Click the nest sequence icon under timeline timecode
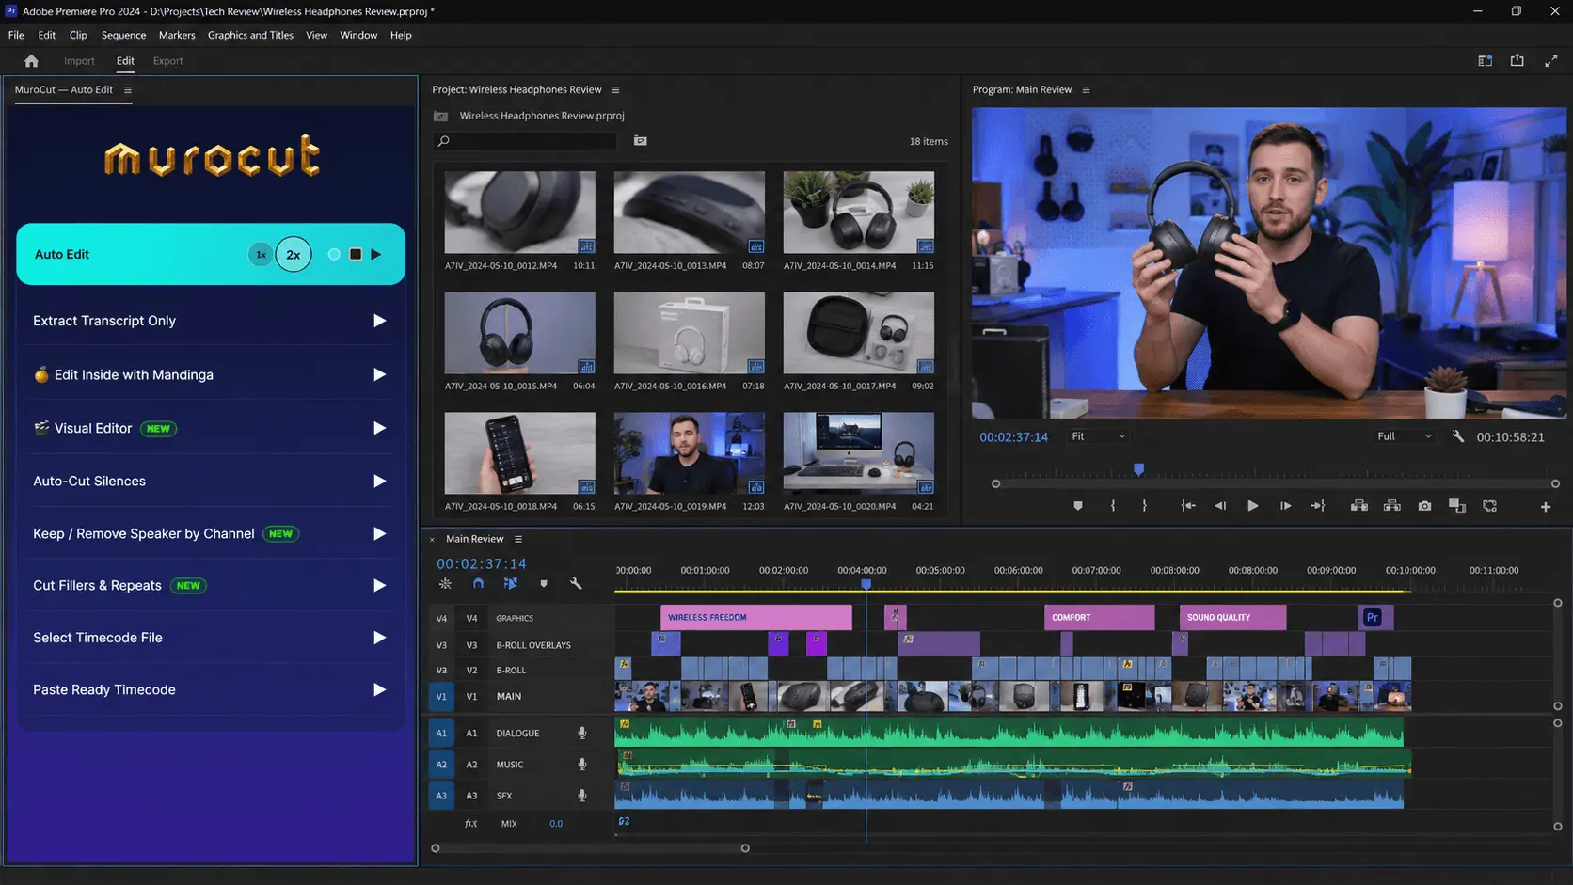The height and width of the screenshot is (885, 1573). pos(445,584)
